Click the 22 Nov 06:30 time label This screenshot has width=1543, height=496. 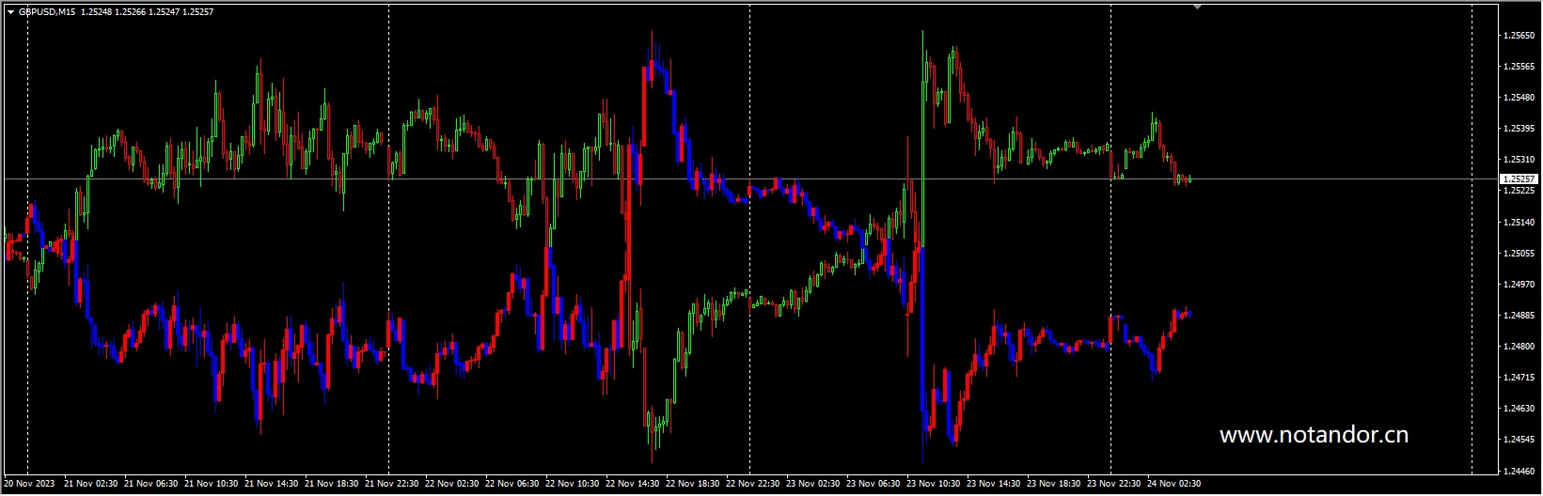click(x=513, y=484)
